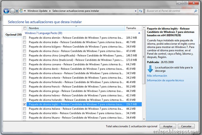Click the Cancelar button
The height and width of the screenshot is (135, 202).
coord(186,126)
